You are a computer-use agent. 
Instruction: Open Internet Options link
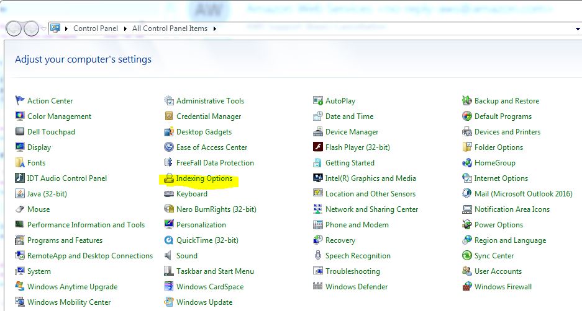coord(501,178)
